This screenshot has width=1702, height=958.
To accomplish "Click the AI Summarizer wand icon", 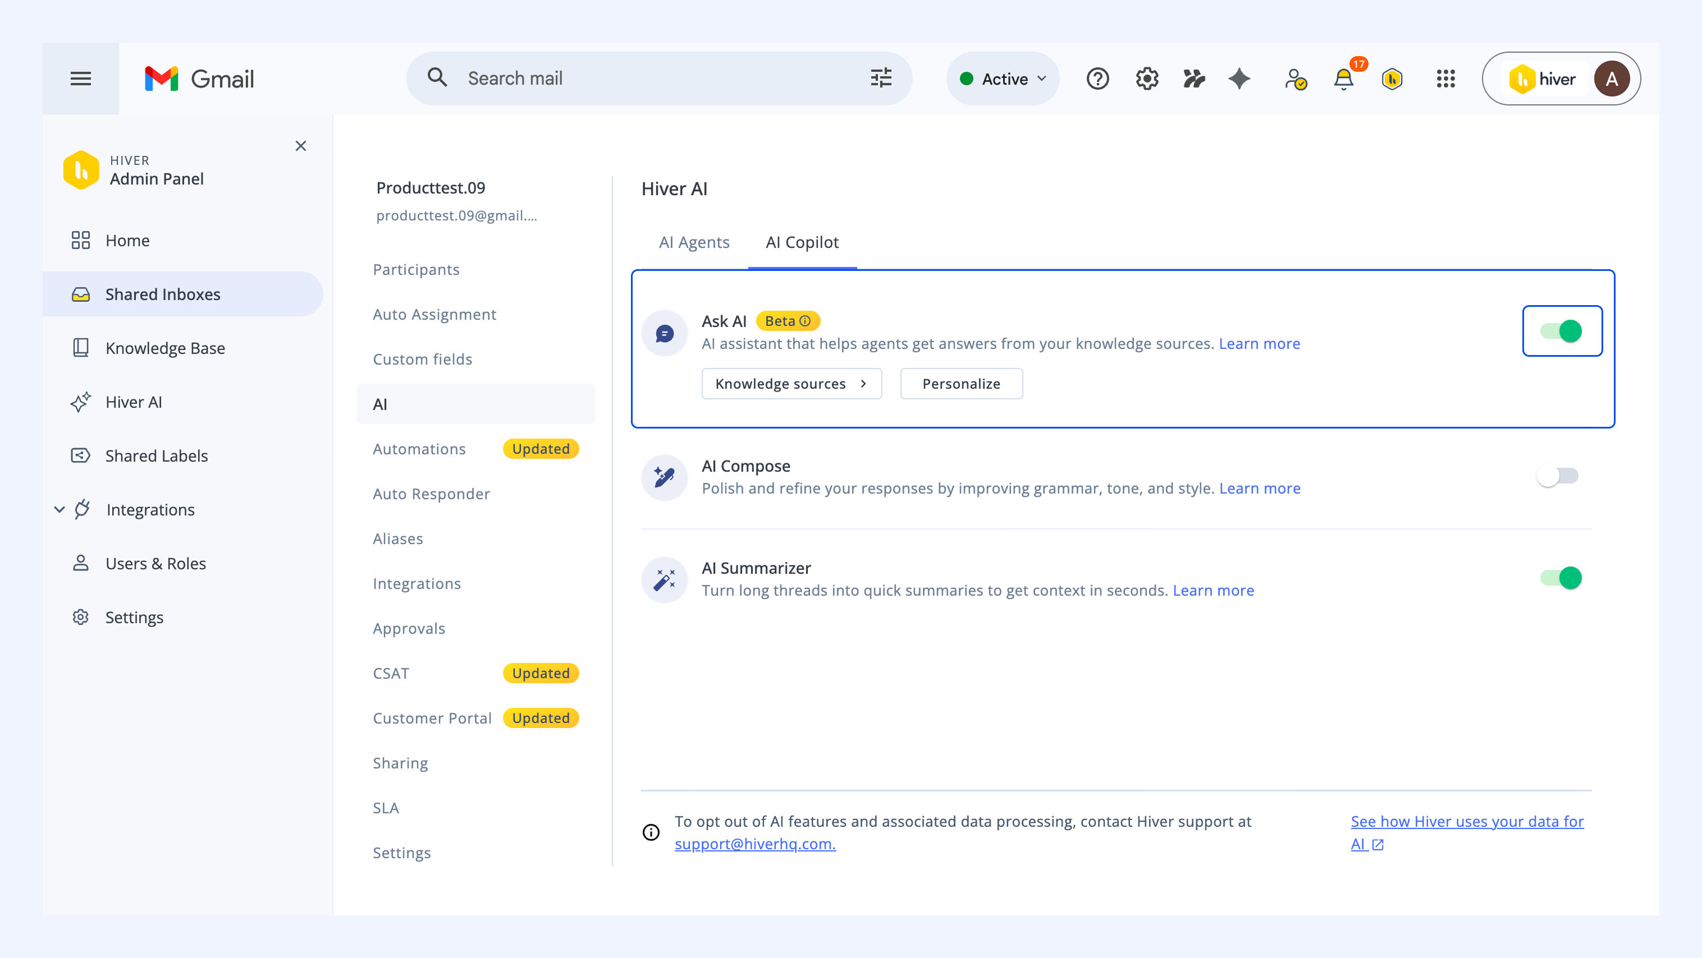I will click(x=665, y=580).
